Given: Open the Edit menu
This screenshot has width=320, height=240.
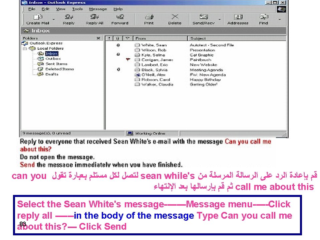Looking at the screenshot, I should click(45, 9).
